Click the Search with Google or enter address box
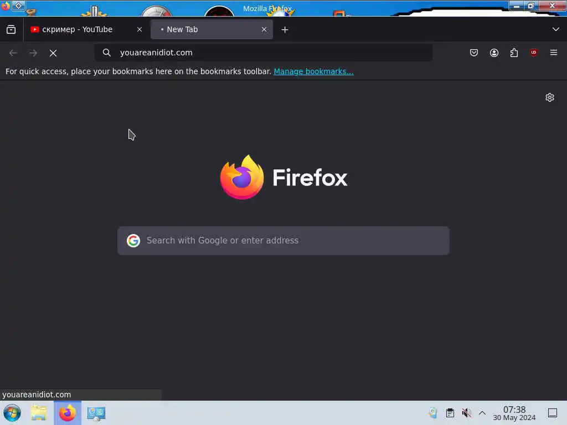Screen dimensions: 567x425 [283, 241]
